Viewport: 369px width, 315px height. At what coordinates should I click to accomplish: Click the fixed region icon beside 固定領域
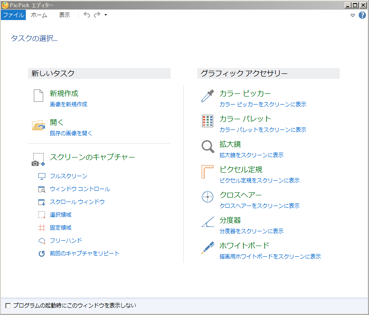[x=42, y=228]
